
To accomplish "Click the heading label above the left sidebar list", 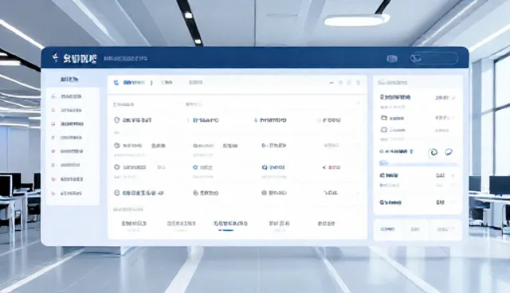I will pyautogui.click(x=69, y=80).
